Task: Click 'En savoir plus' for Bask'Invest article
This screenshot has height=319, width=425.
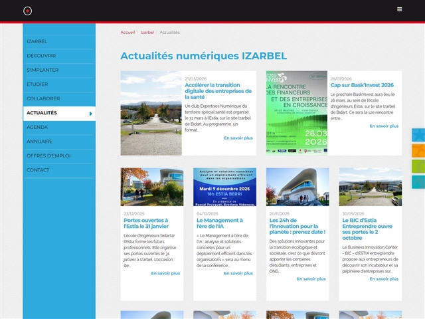Action: [x=384, y=126]
